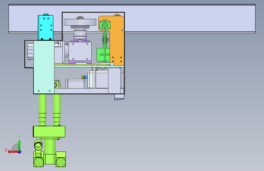Click the blue Z axis dot on the triad
The image size is (264, 171).
[20, 152]
